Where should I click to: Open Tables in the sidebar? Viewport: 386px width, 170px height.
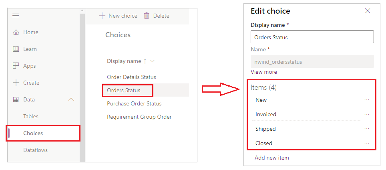pyautogui.click(x=31, y=117)
